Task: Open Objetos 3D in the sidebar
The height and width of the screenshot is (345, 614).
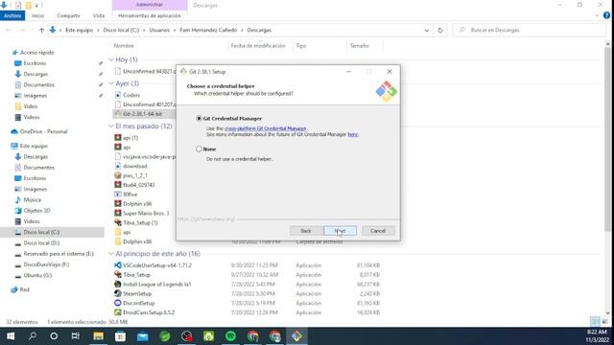Action: pyautogui.click(x=36, y=211)
